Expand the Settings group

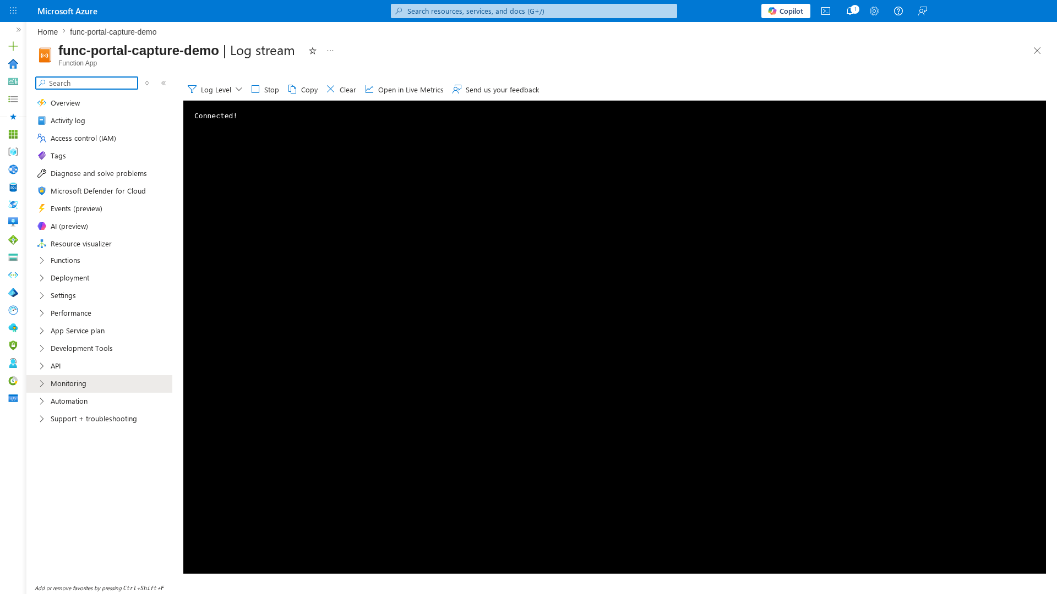99,296
